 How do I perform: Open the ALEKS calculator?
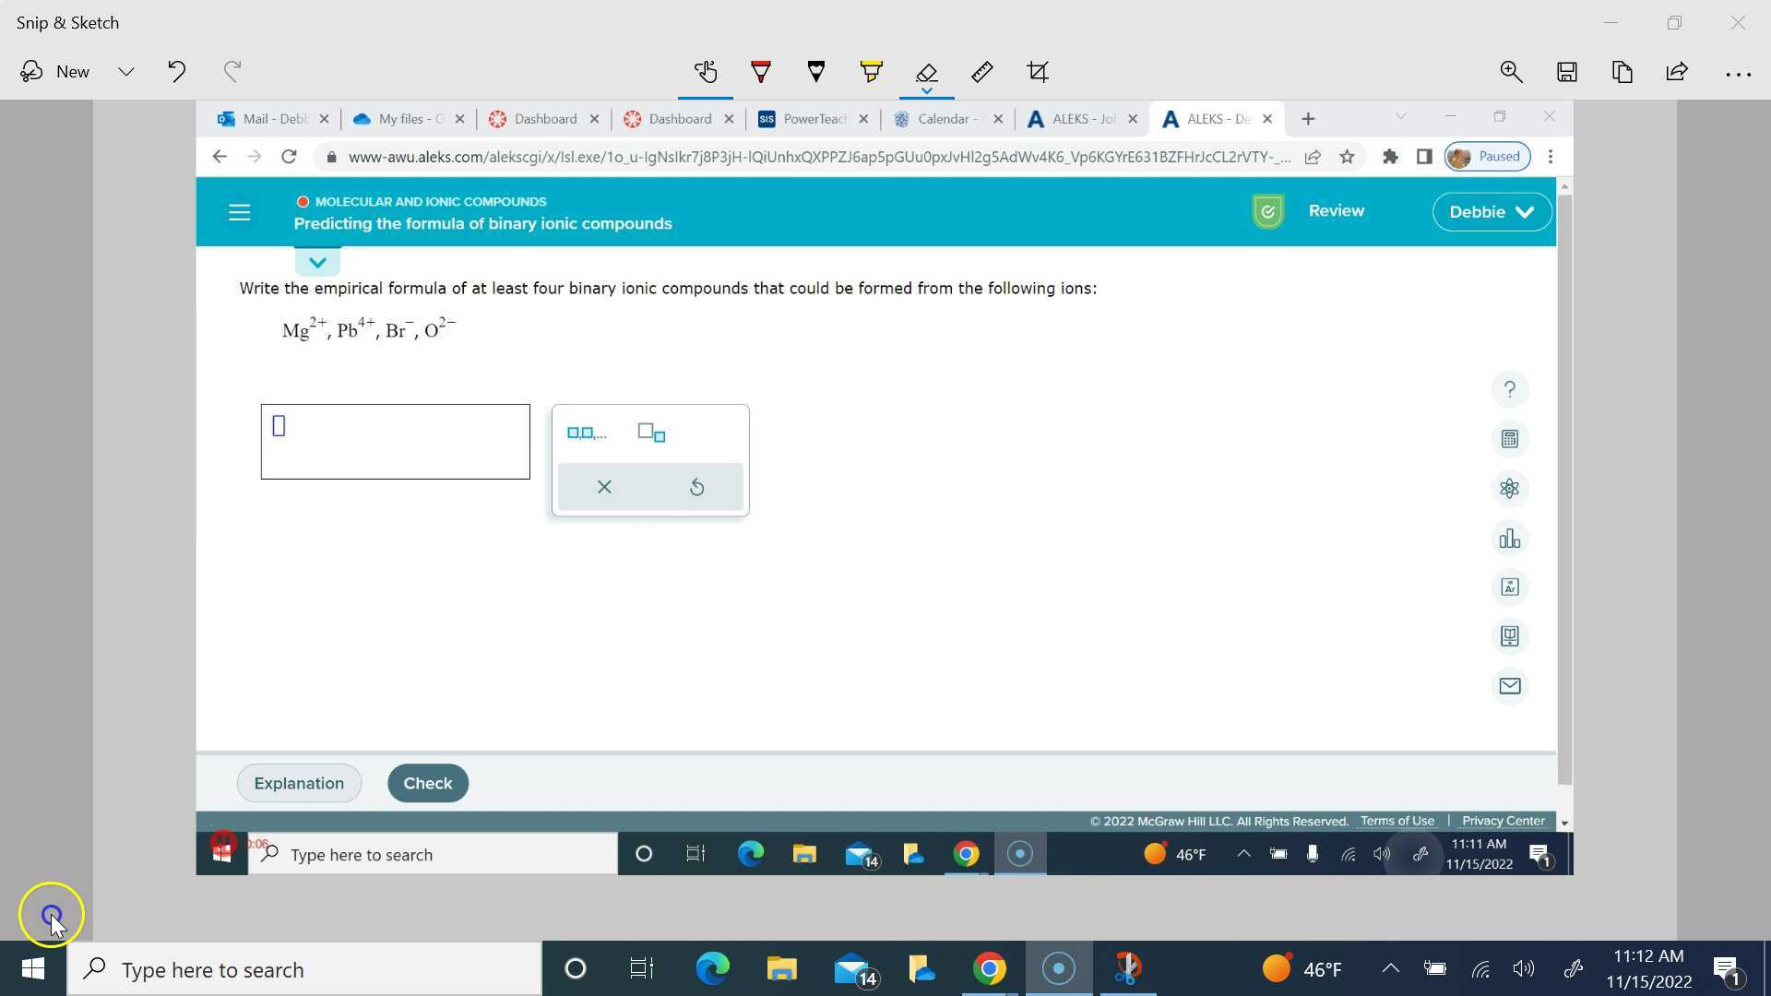[1509, 438]
